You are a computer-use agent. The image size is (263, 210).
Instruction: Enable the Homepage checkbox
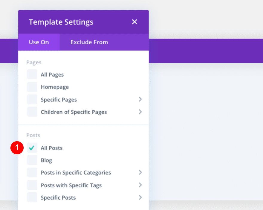click(x=32, y=87)
